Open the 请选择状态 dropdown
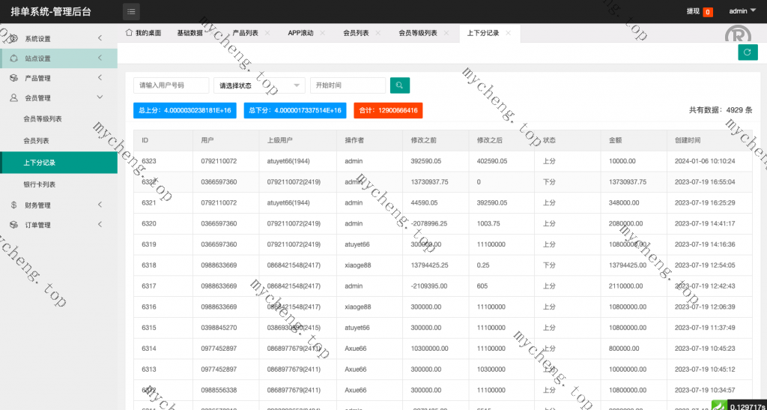 tap(259, 85)
